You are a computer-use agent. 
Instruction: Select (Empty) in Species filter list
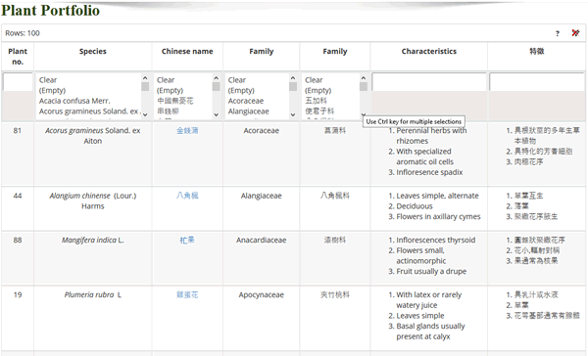pyautogui.click(x=52, y=91)
